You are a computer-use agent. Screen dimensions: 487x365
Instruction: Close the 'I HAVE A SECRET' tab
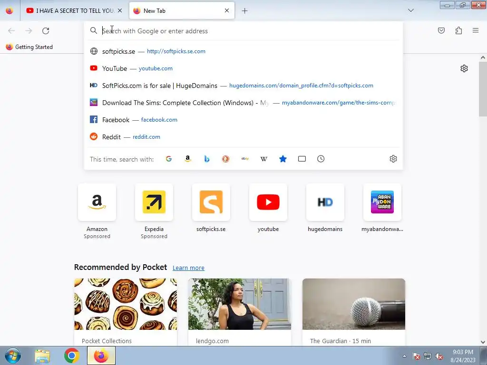[120, 10]
